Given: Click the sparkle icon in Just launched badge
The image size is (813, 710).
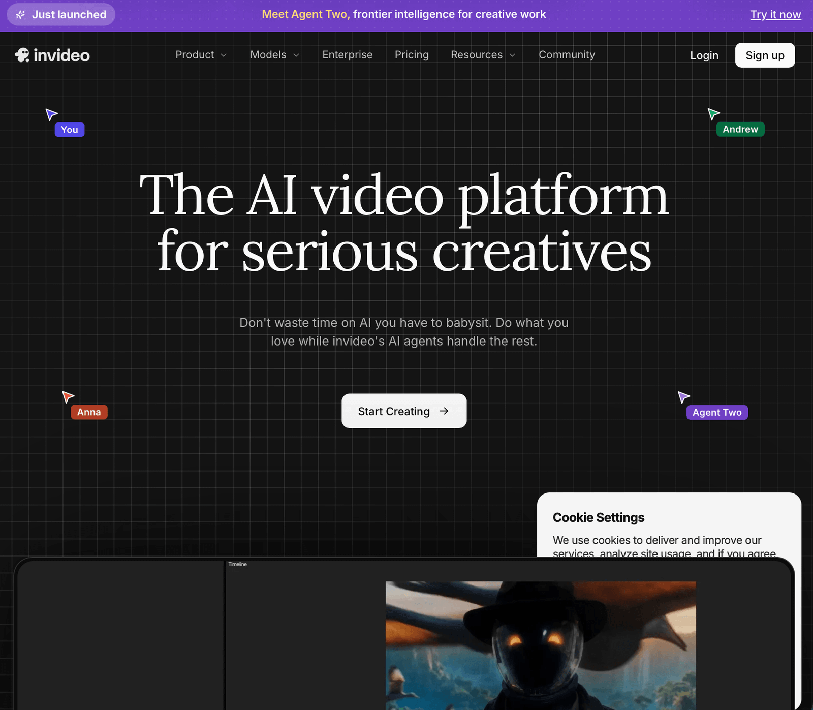Looking at the screenshot, I should coord(20,15).
